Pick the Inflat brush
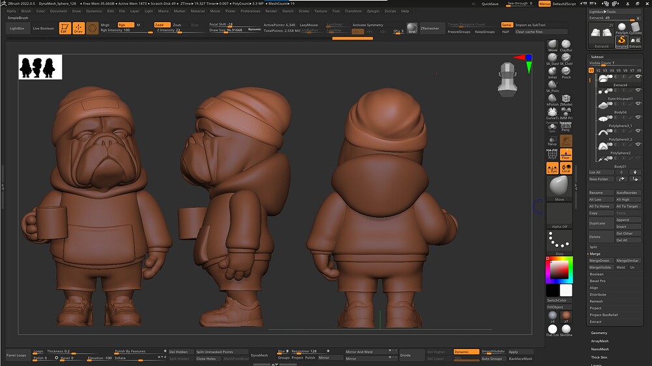This screenshot has width=652, height=366. click(552, 72)
